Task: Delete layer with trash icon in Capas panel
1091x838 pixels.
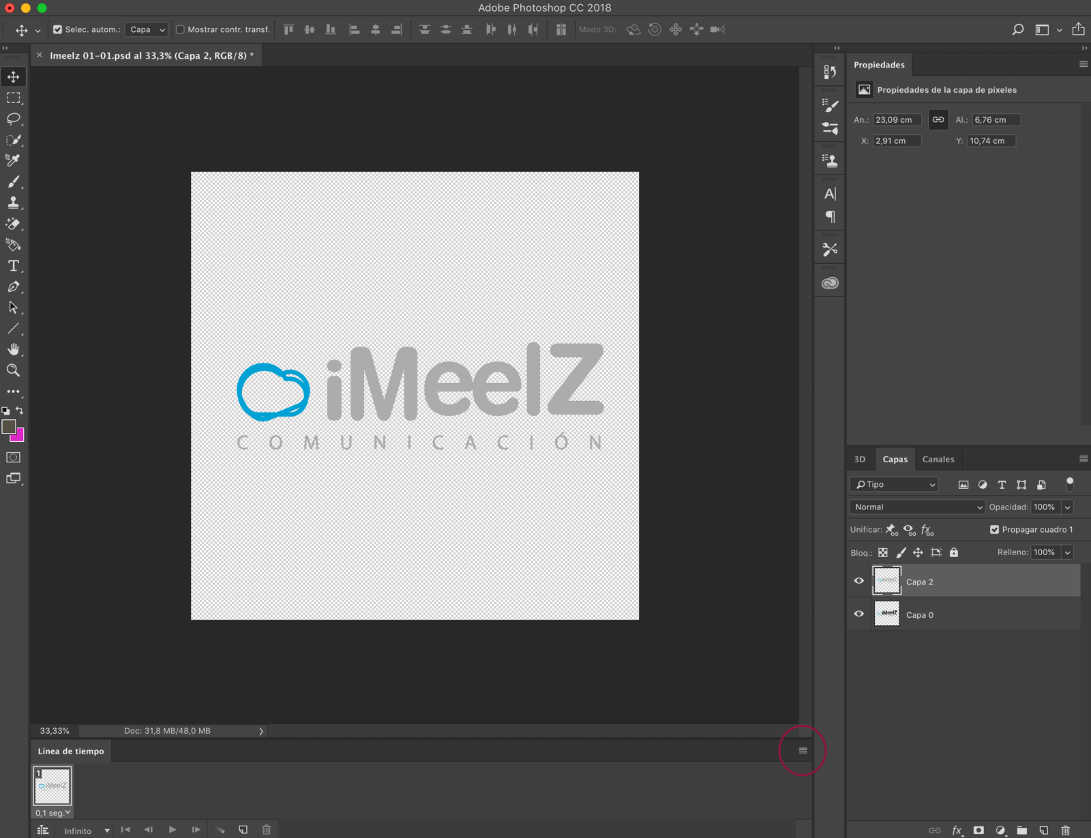Action: click(1066, 830)
